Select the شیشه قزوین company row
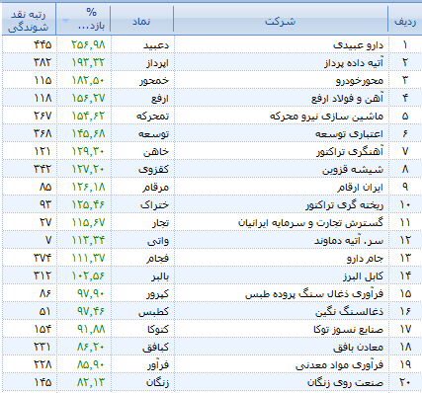 click(211, 169)
